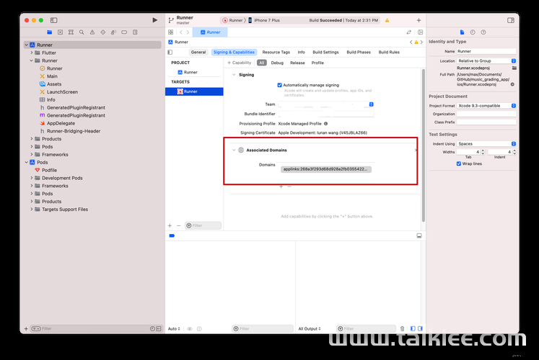Screen dimensions: 539x360
Task: Open the related items grid icon
Action: coord(171,32)
